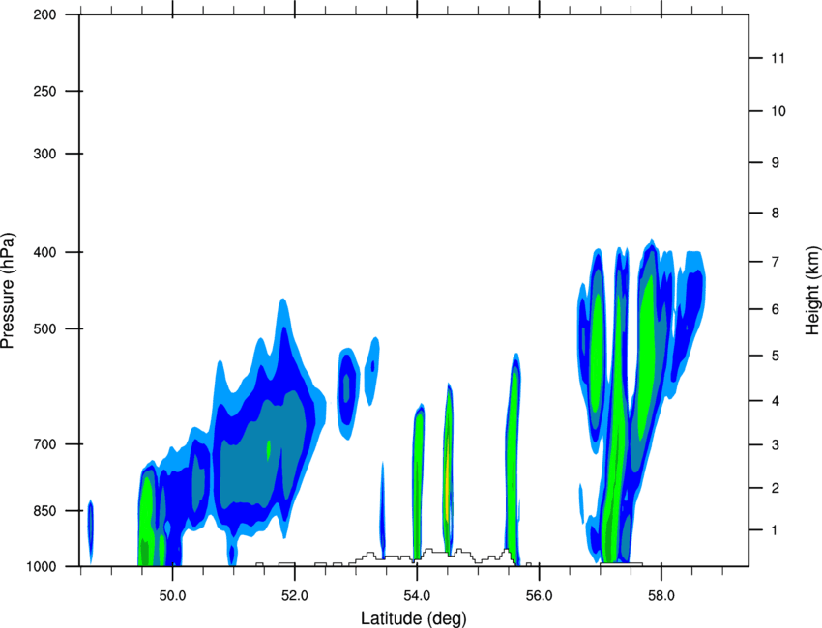The width and height of the screenshot is (822, 628).
Task: Select the 1000 pressure tick label
Action: pos(42,567)
